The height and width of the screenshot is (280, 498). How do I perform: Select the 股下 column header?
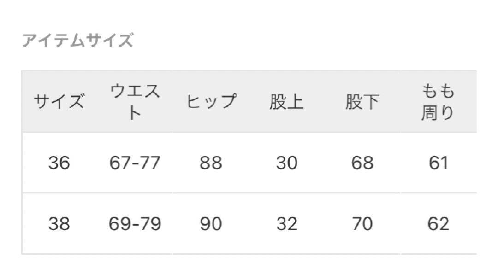[x=362, y=102]
